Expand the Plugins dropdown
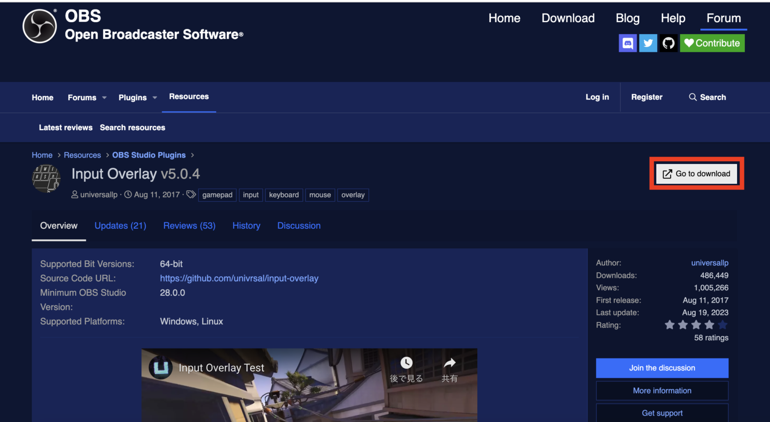770x422 pixels. (x=137, y=97)
